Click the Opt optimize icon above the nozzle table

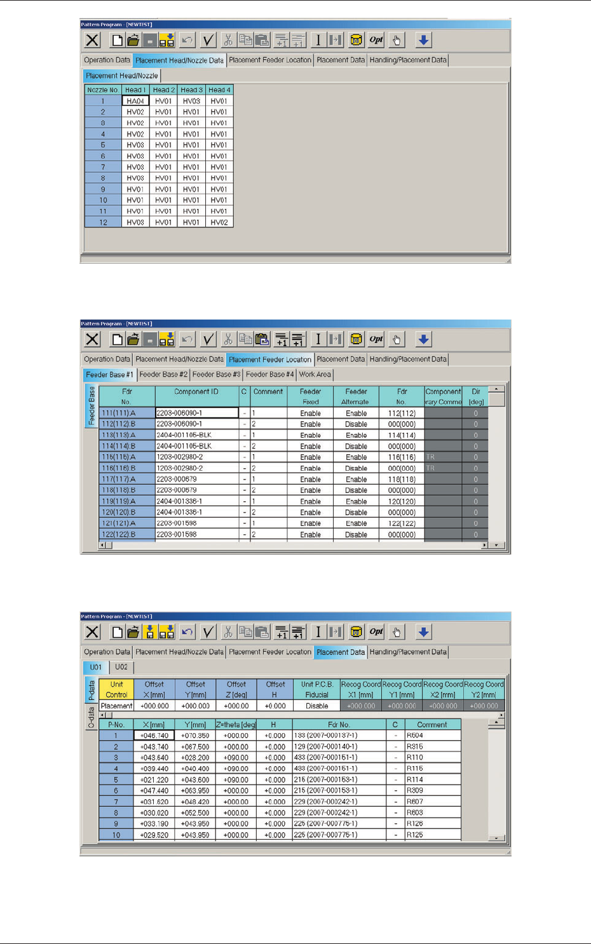click(376, 40)
